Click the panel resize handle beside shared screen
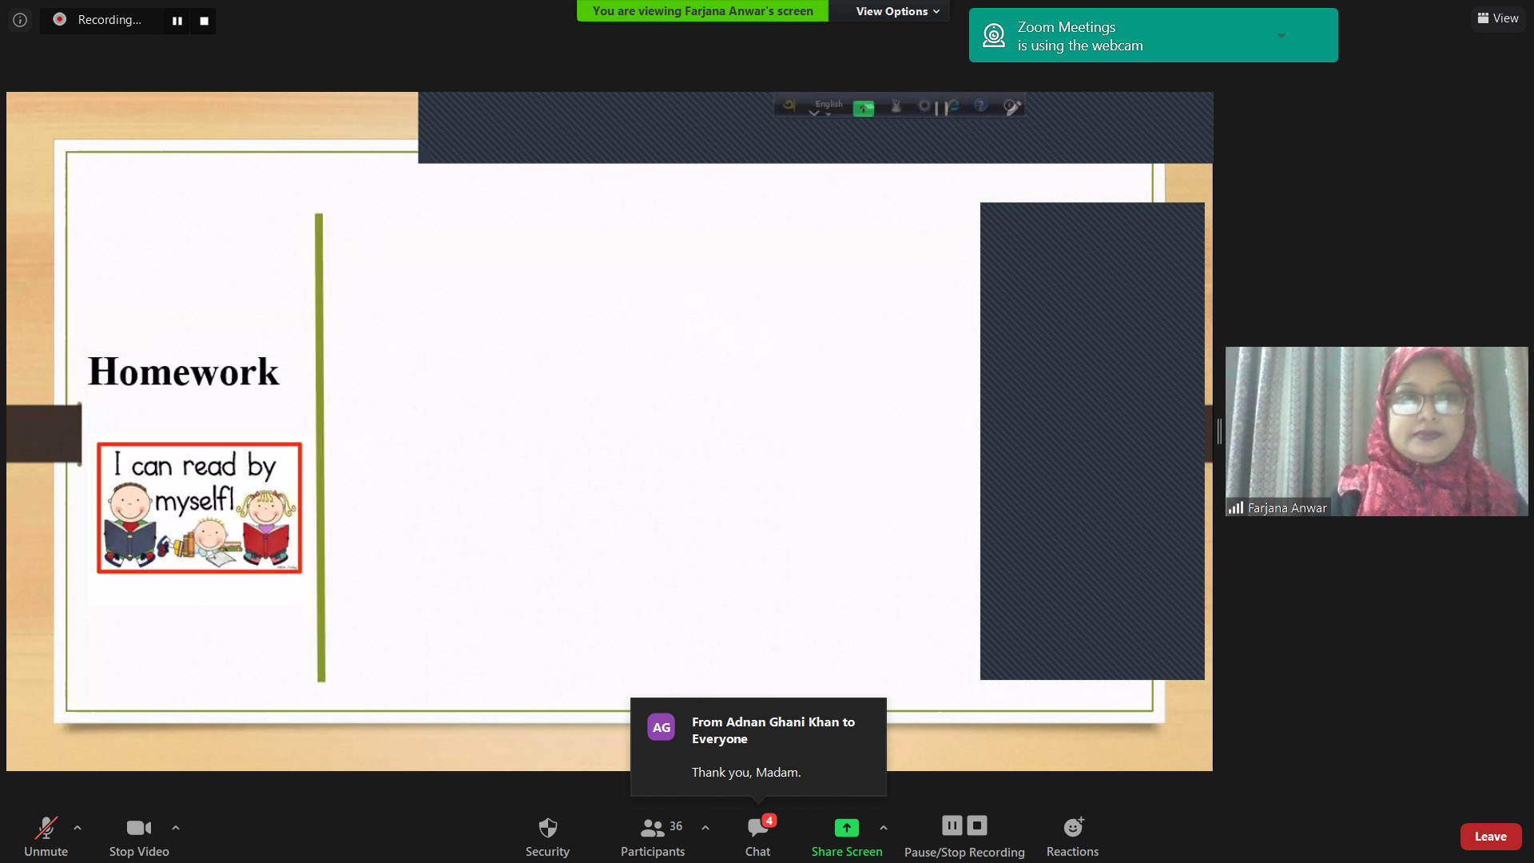The width and height of the screenshot is (1534, 863). 1219,431
